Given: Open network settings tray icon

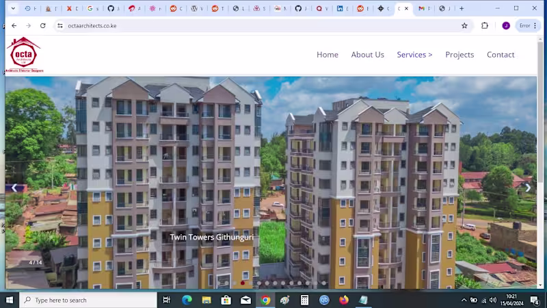Looking at the screenshot, I should (x=484, y=300).
